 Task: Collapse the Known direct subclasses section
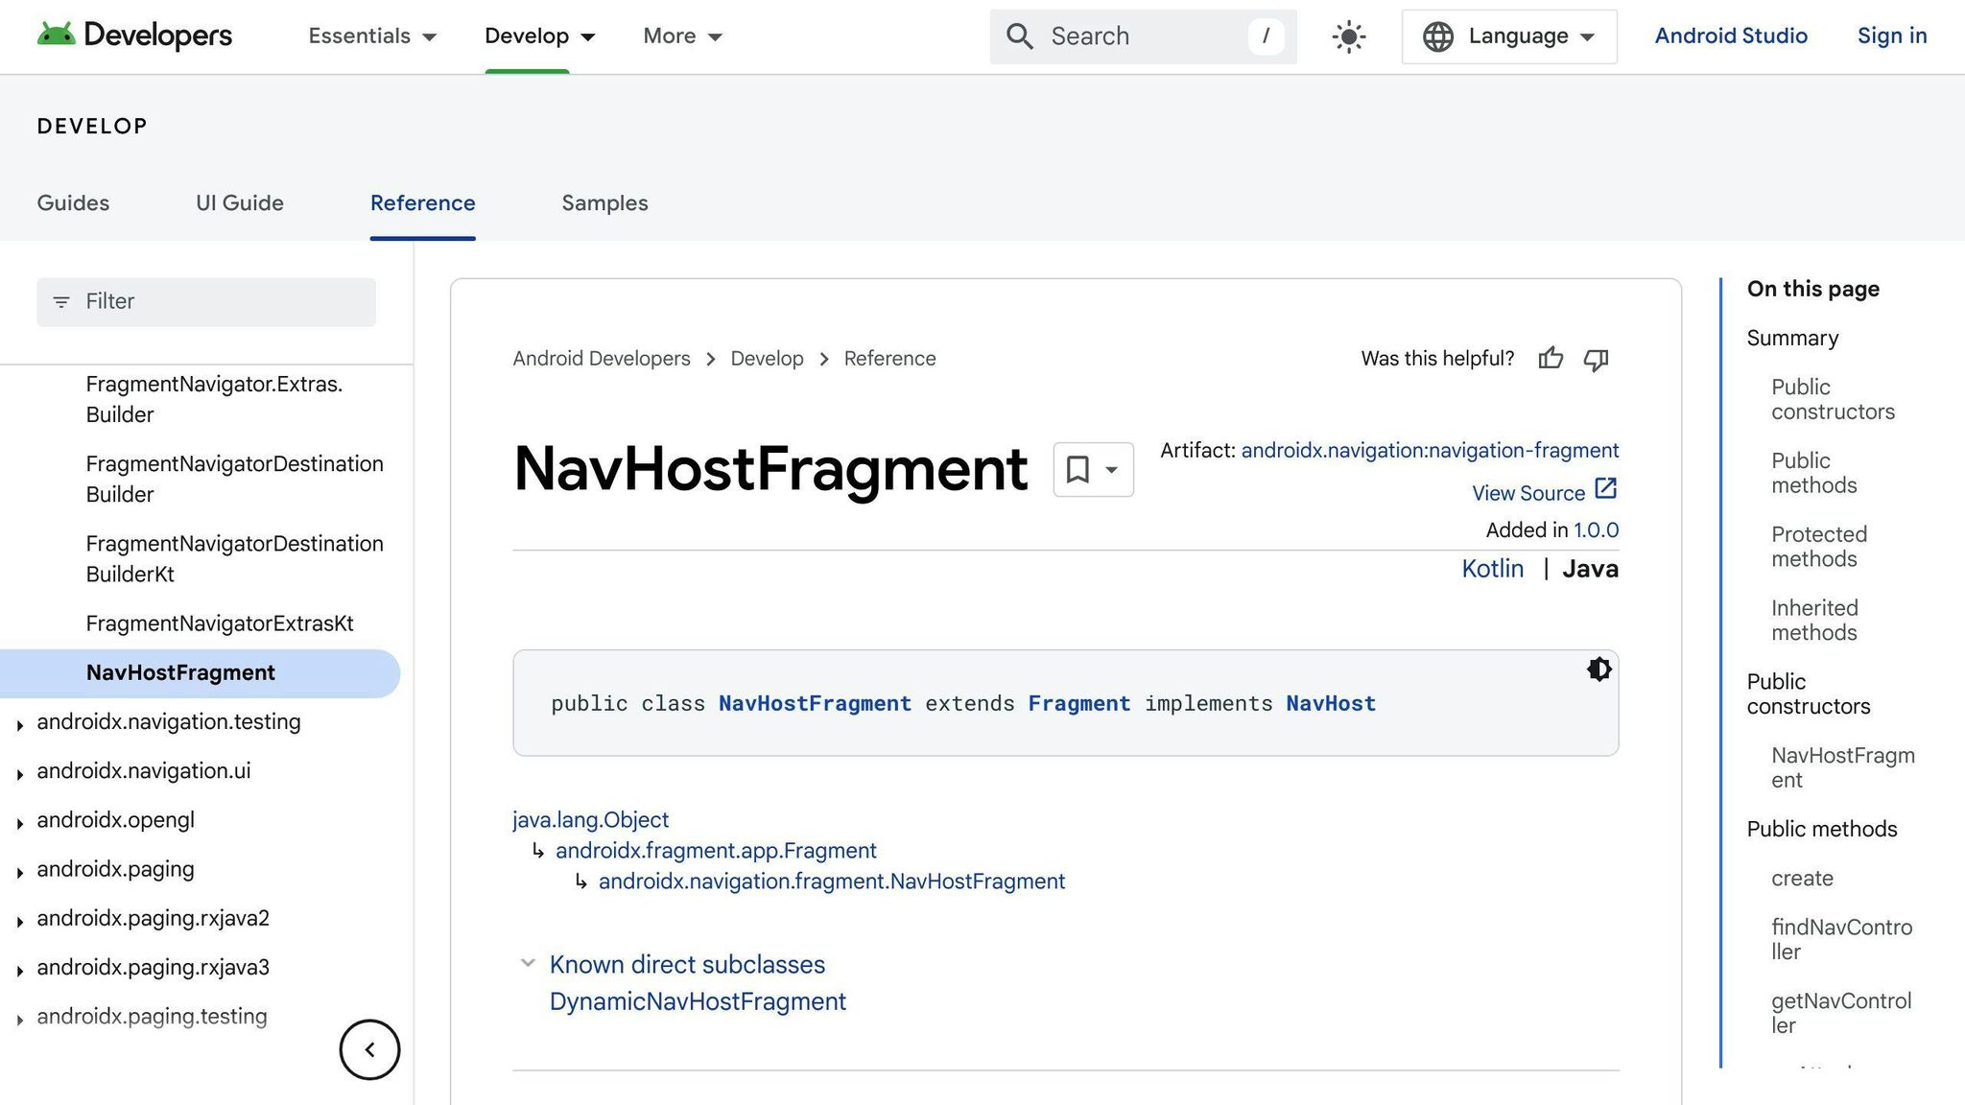click(528, 963)
